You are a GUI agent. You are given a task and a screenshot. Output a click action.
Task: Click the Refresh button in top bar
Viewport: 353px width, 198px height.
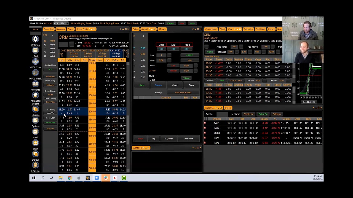pos(170,23)
